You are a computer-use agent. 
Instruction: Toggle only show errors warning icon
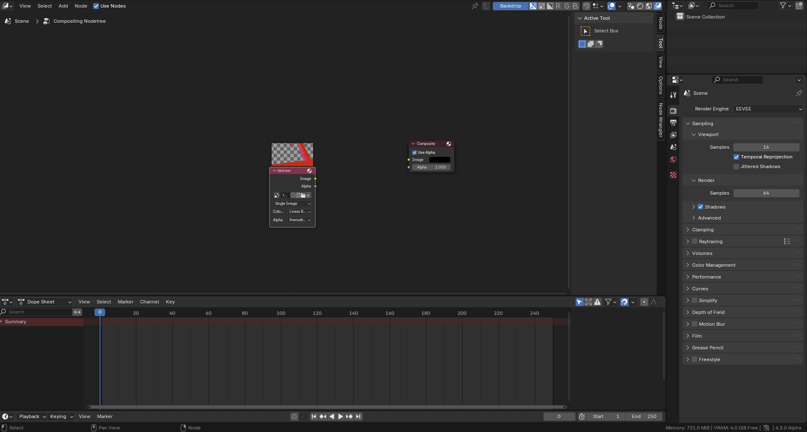(597, 302)
